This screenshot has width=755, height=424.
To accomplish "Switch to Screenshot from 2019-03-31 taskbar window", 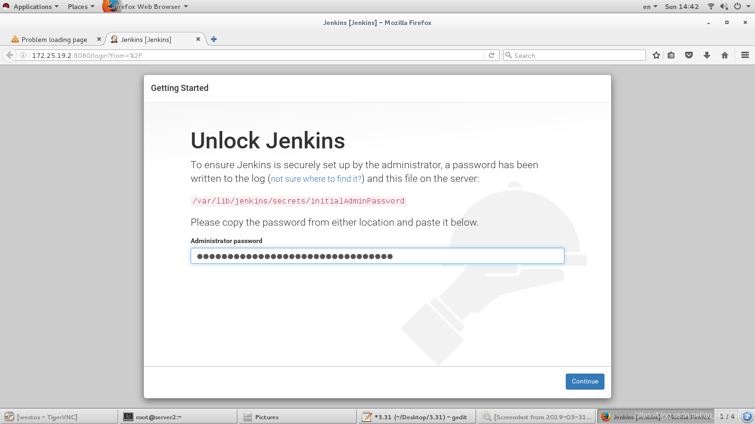I will 537,416.
